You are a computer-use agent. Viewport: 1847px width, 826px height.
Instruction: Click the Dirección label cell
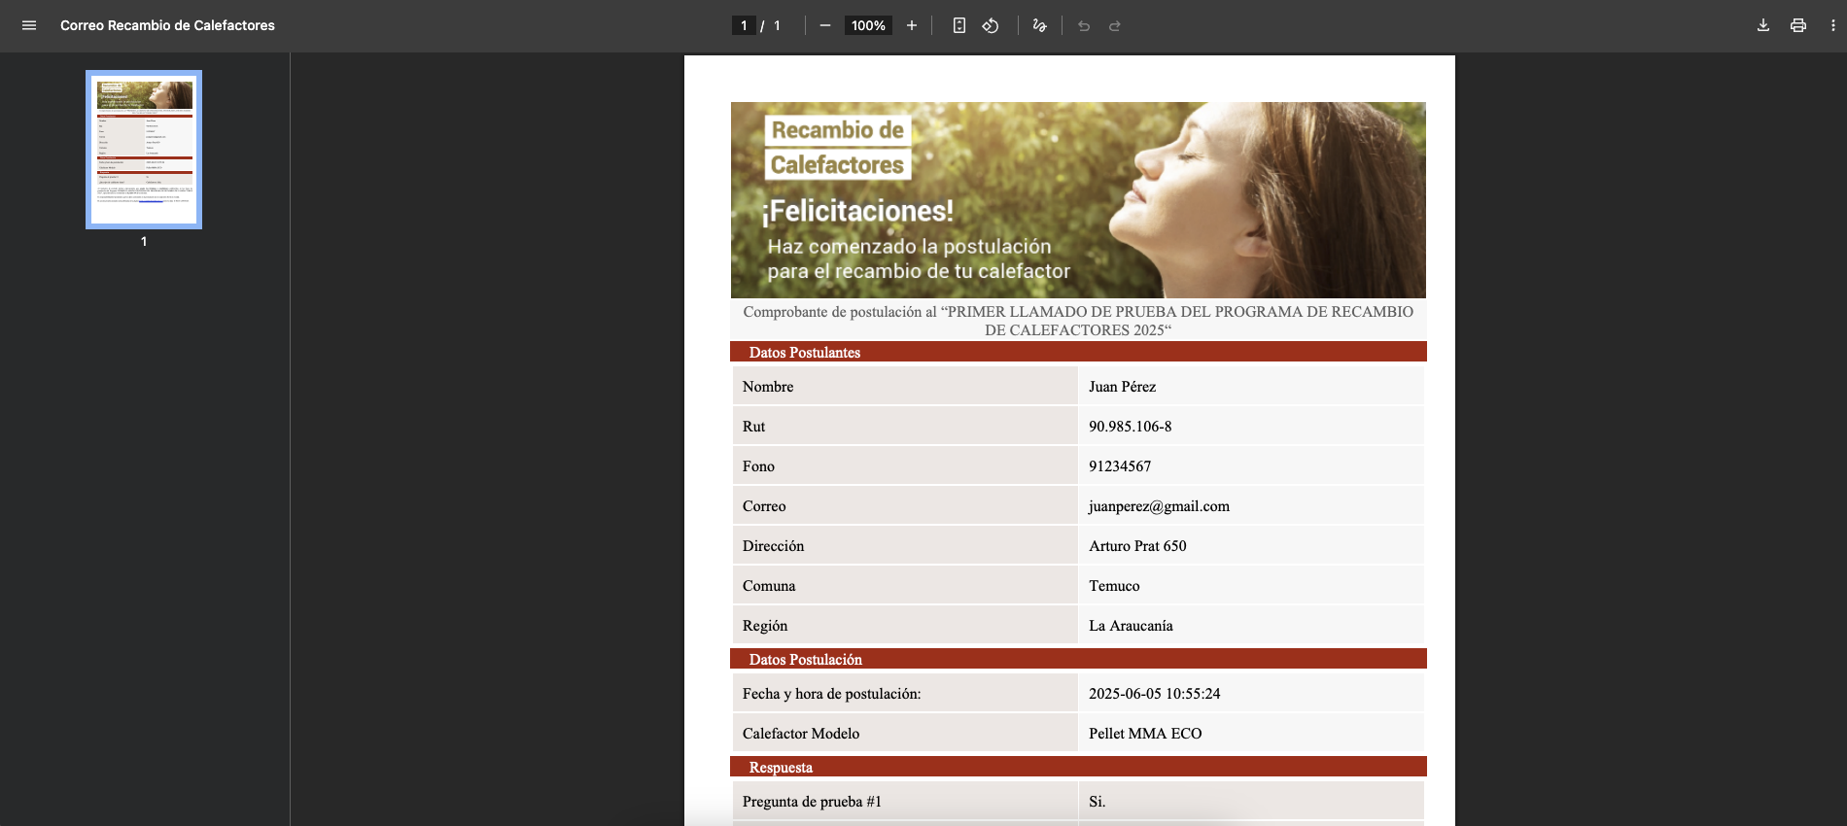[x=904, y=546]
